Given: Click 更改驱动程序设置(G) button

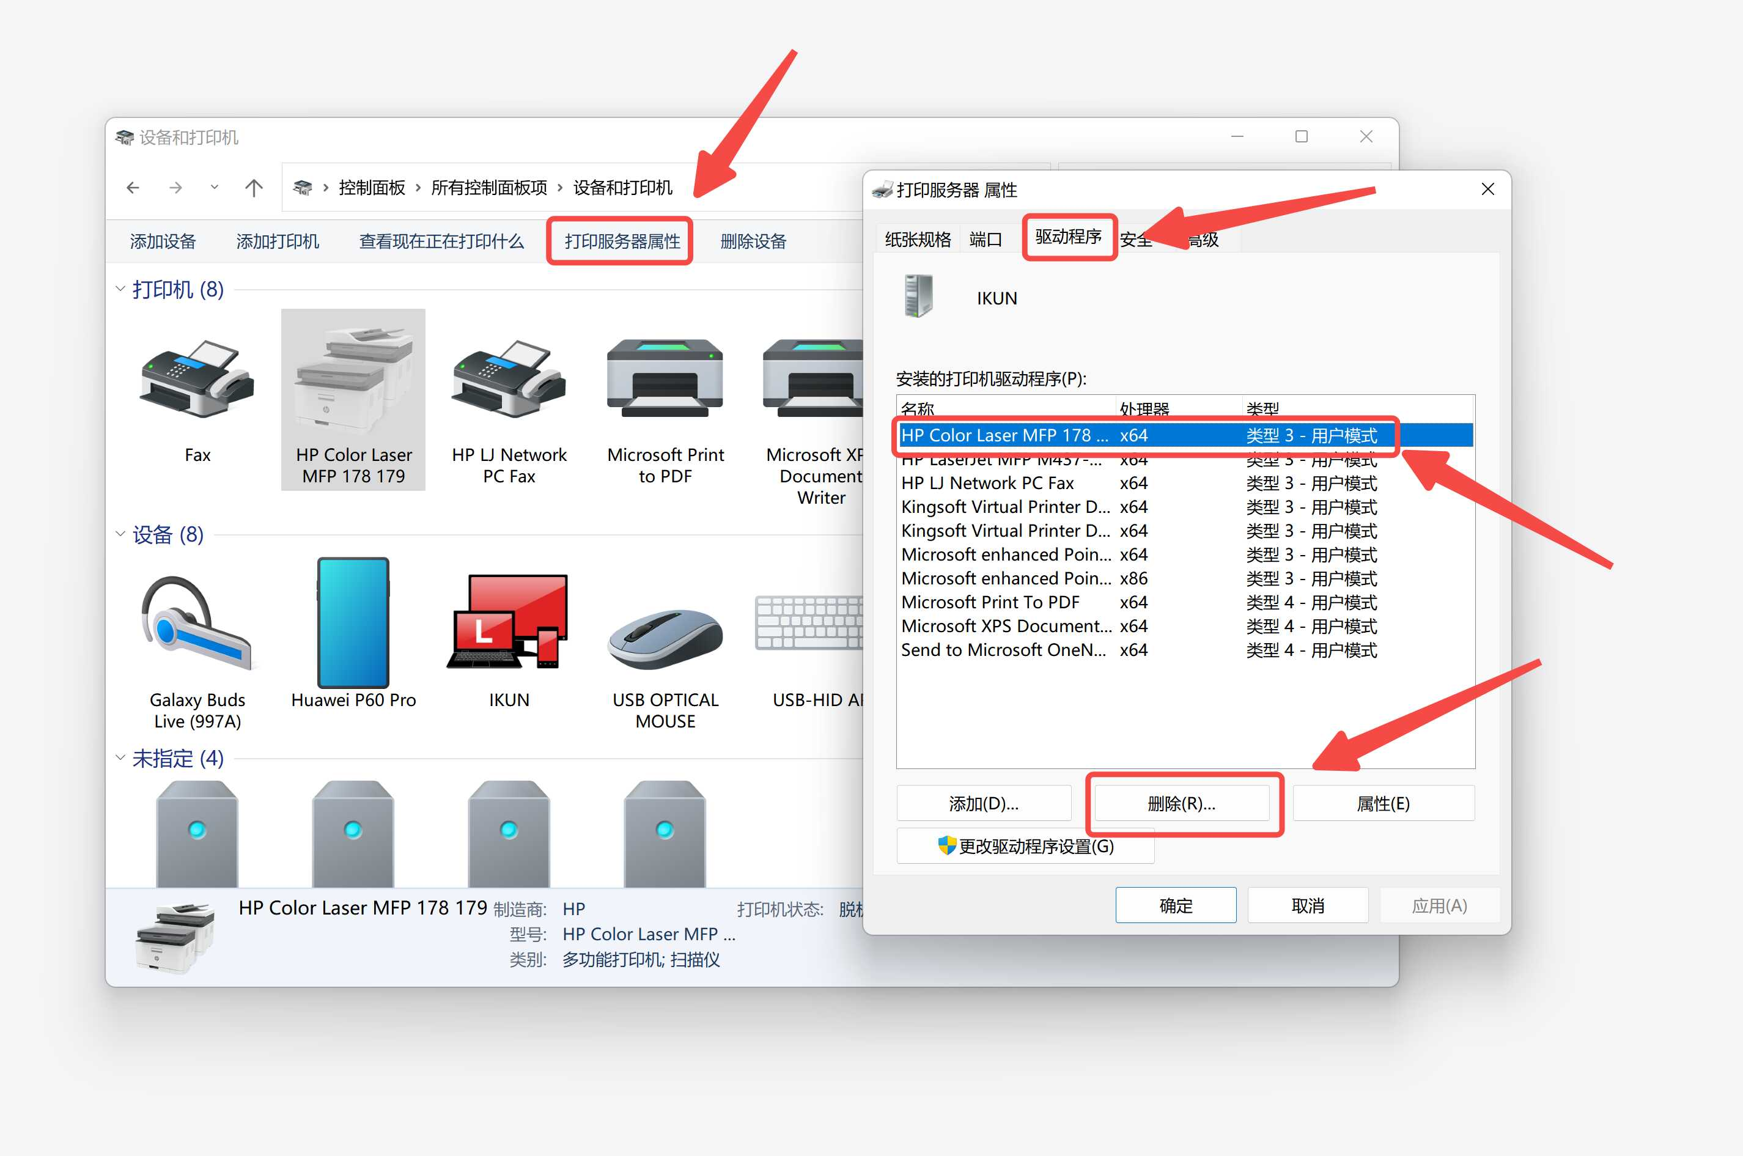Looking at the screenshot, I should (1026, 845).
